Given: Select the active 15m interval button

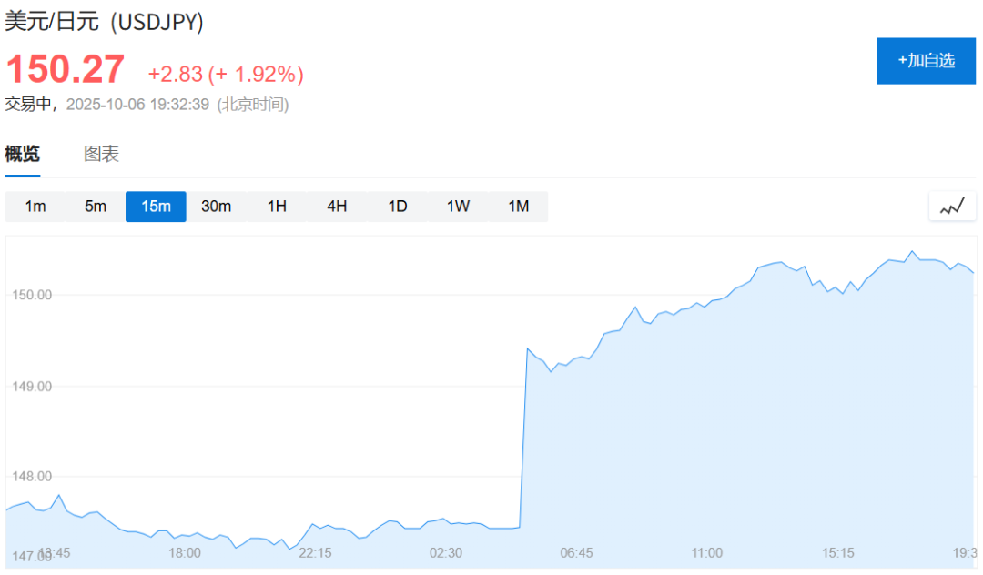Looking at the screenshot, I should [x=156, y=207].
